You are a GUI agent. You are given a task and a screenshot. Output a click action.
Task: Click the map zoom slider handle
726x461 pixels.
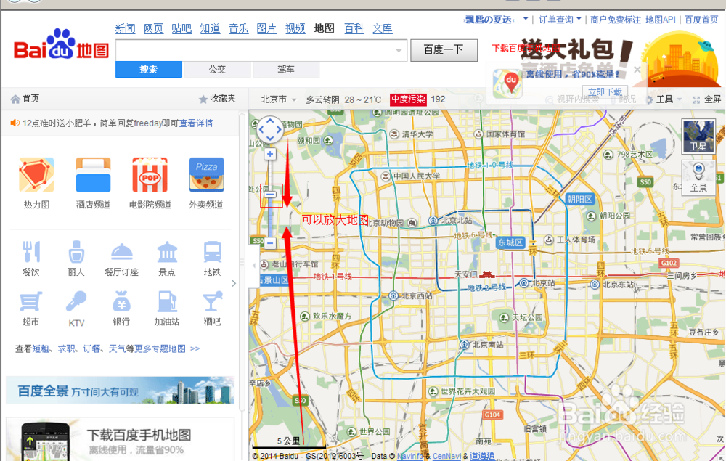click(x=270, y=195)
